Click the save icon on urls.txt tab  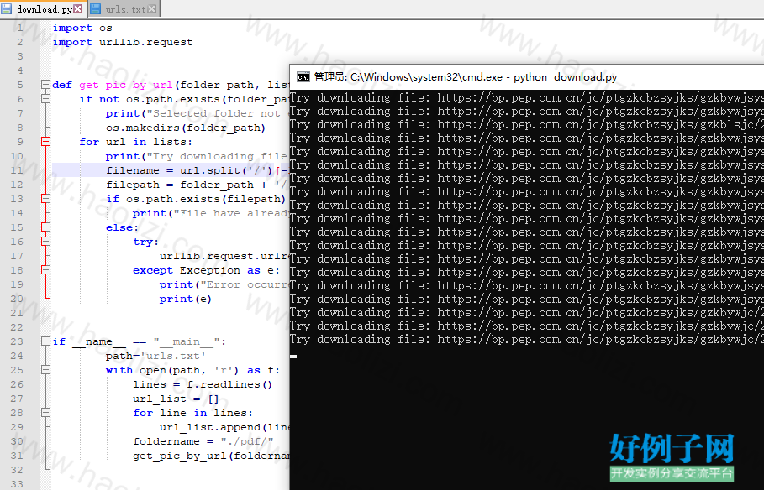coord(96,8)
